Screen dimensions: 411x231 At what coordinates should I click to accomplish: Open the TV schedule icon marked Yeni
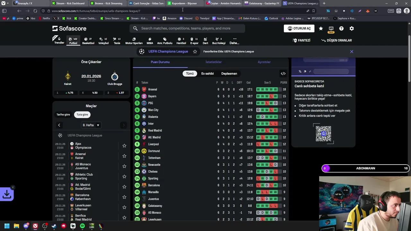(x=331, y=30)
